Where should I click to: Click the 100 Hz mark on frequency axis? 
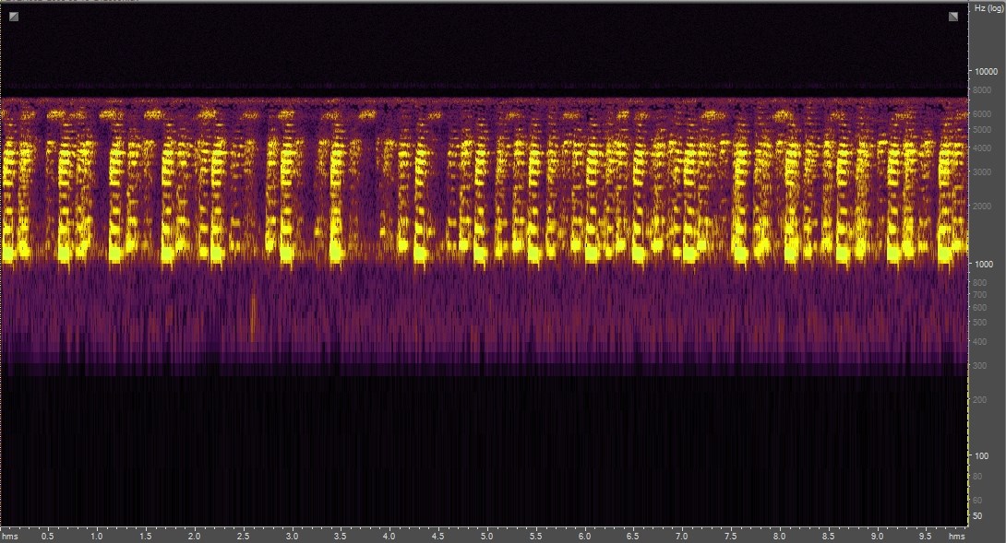pos(982,456)
